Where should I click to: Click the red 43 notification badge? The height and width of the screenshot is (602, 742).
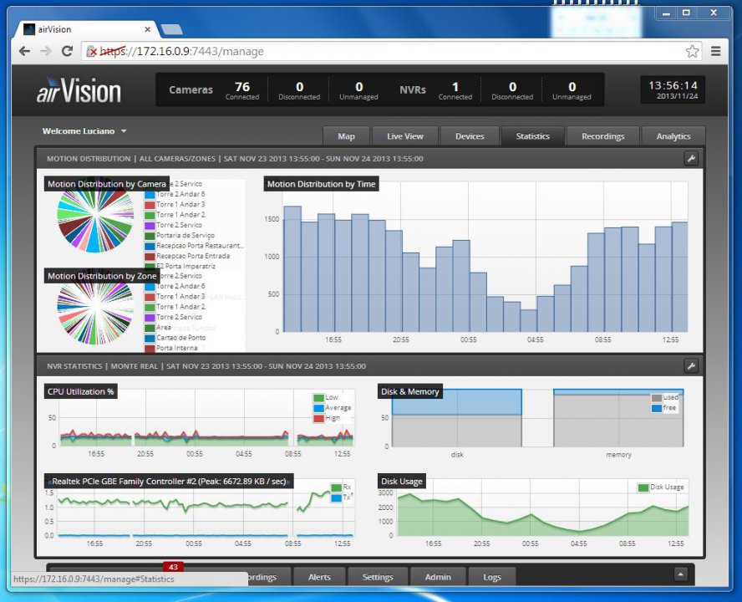click(x=173, y=567)
